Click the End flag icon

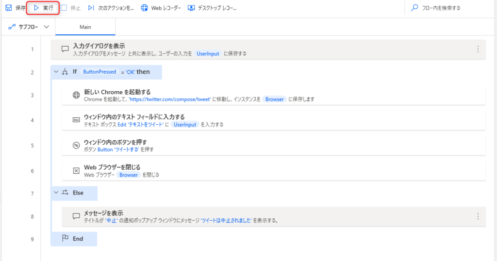point(65,238)
